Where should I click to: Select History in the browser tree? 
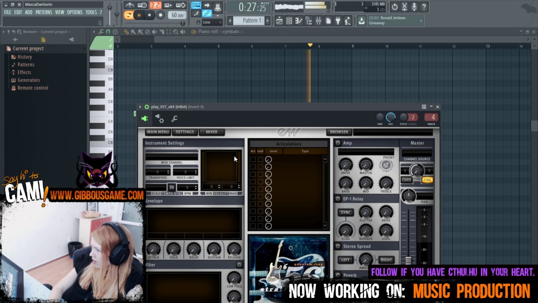(x=24, y=57)
